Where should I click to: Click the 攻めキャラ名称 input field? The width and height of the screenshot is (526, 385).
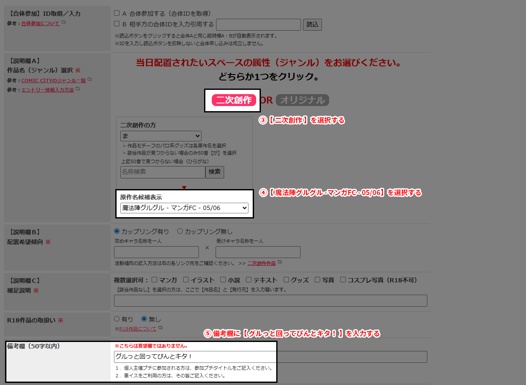(156, 252)
